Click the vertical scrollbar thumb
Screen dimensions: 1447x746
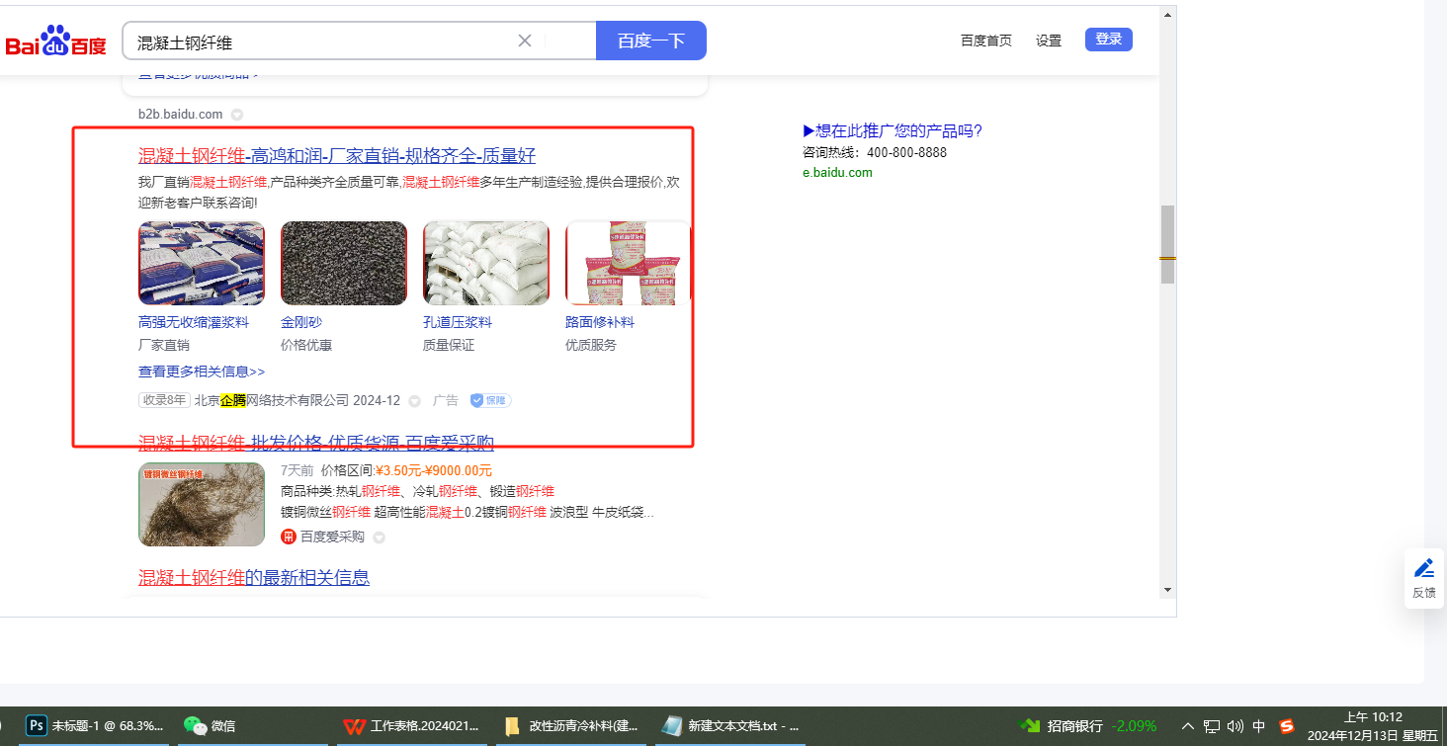coord(1167,244)
